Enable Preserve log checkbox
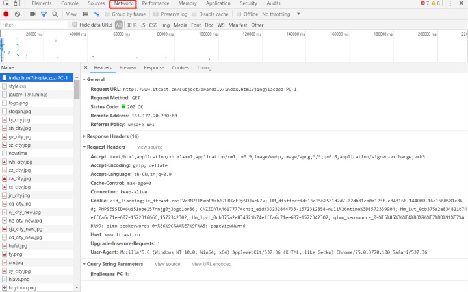Image resolution: width=468 pixels, height=292 pixels. 156,14
